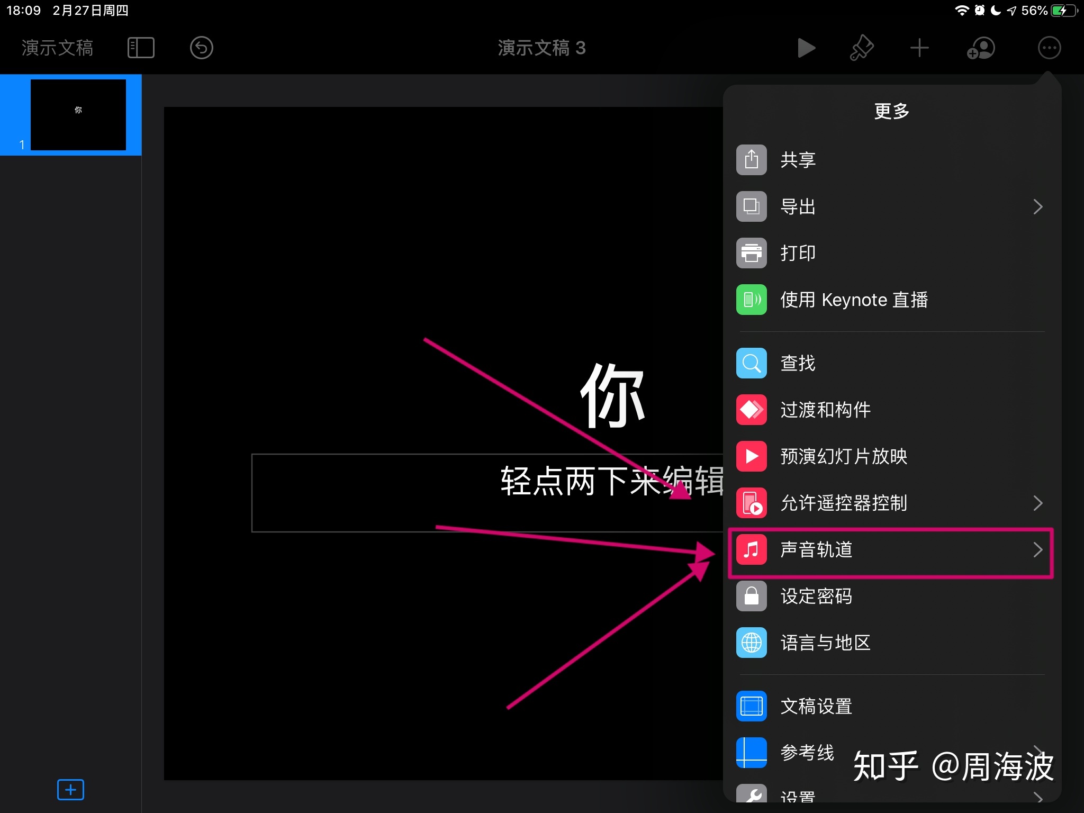This screenshot has width=1084, height=813.
Task: Tap the 文稿设置 document setup icon
Action: click(751, 706)
